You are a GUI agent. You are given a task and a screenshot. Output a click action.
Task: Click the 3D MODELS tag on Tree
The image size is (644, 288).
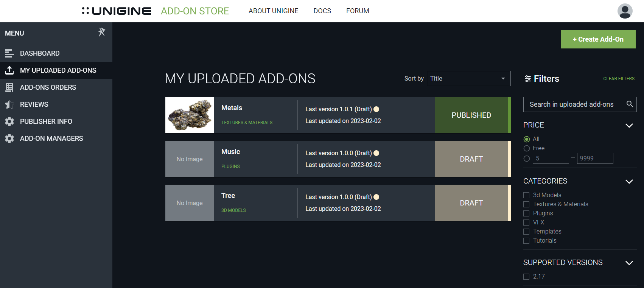(233, 210)
